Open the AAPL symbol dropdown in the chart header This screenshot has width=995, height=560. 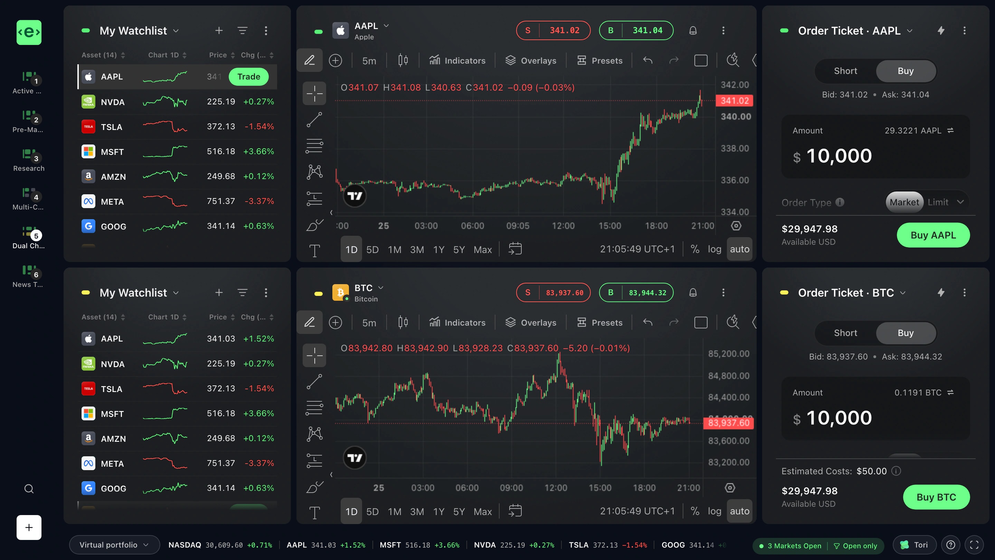pos(386,26)
